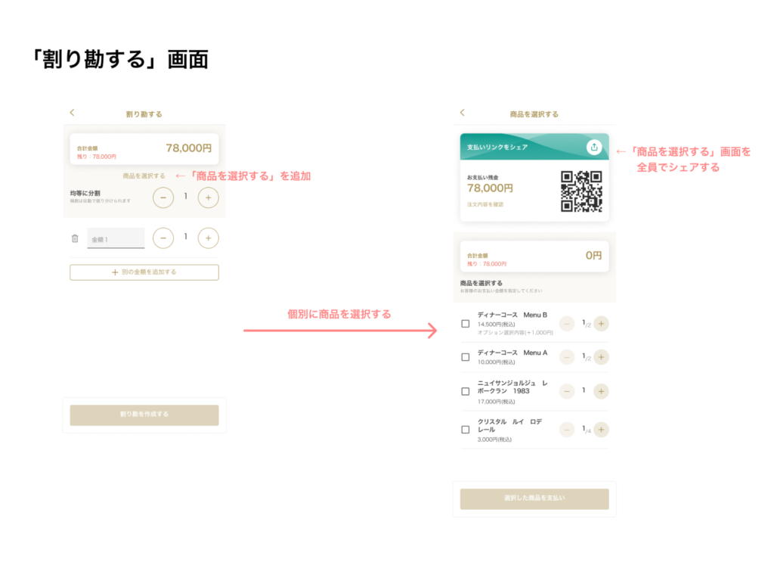Open the 商品を選択する link under total
The width and height of the screenshot is (774, 581).
coord(144,176)
